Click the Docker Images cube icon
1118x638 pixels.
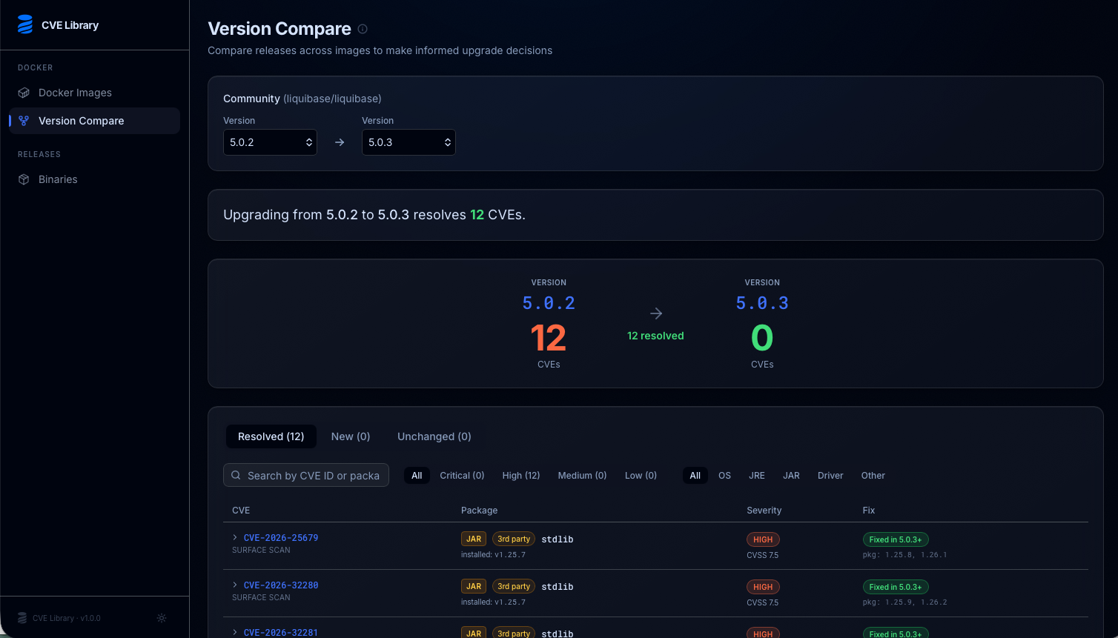pos(24,93)
